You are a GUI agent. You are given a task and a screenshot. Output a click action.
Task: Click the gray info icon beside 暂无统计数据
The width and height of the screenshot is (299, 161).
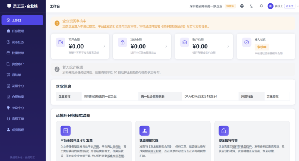57,69
